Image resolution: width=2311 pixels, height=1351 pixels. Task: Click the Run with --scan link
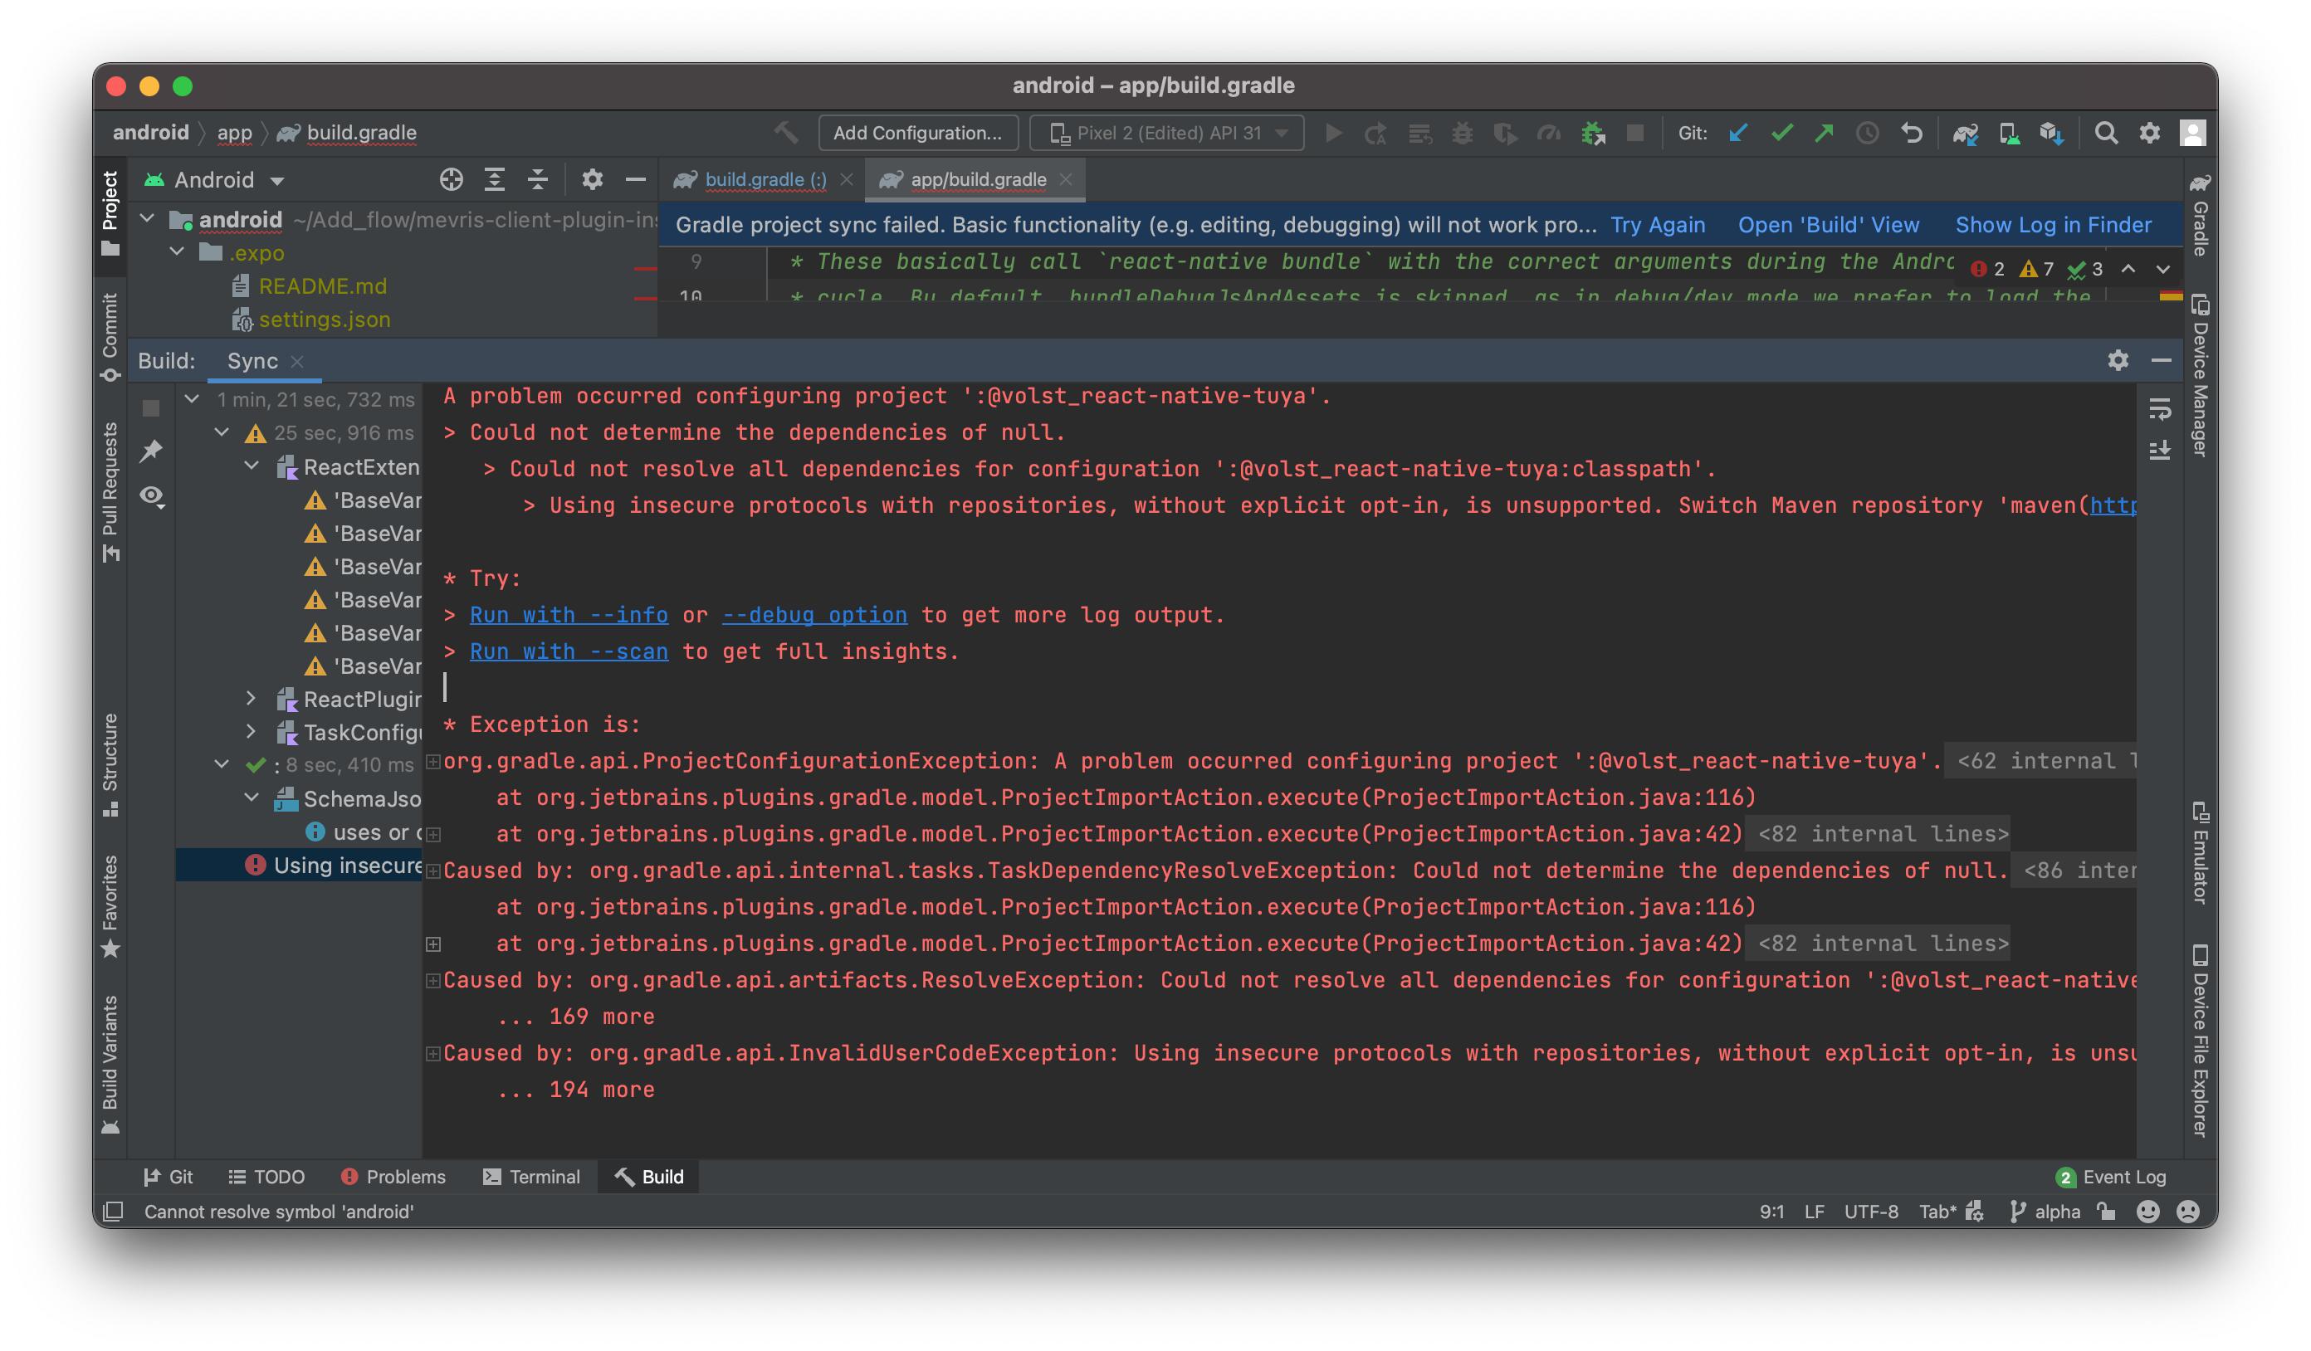[x=569, y=651]
